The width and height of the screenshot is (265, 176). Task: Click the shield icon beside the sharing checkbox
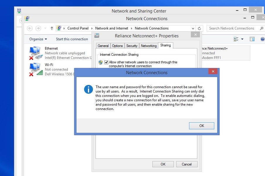click(x=101, y=62)
